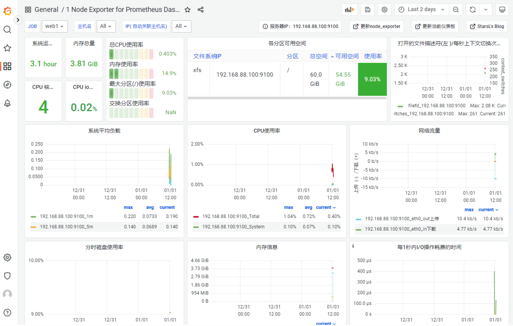Star this dashboard as favorite
Viewport: 513px width, 326px height.
click(x=187, y=10)
